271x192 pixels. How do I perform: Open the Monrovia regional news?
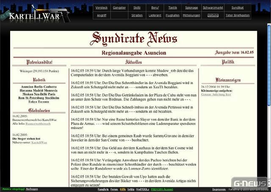[x=51, y=91]
